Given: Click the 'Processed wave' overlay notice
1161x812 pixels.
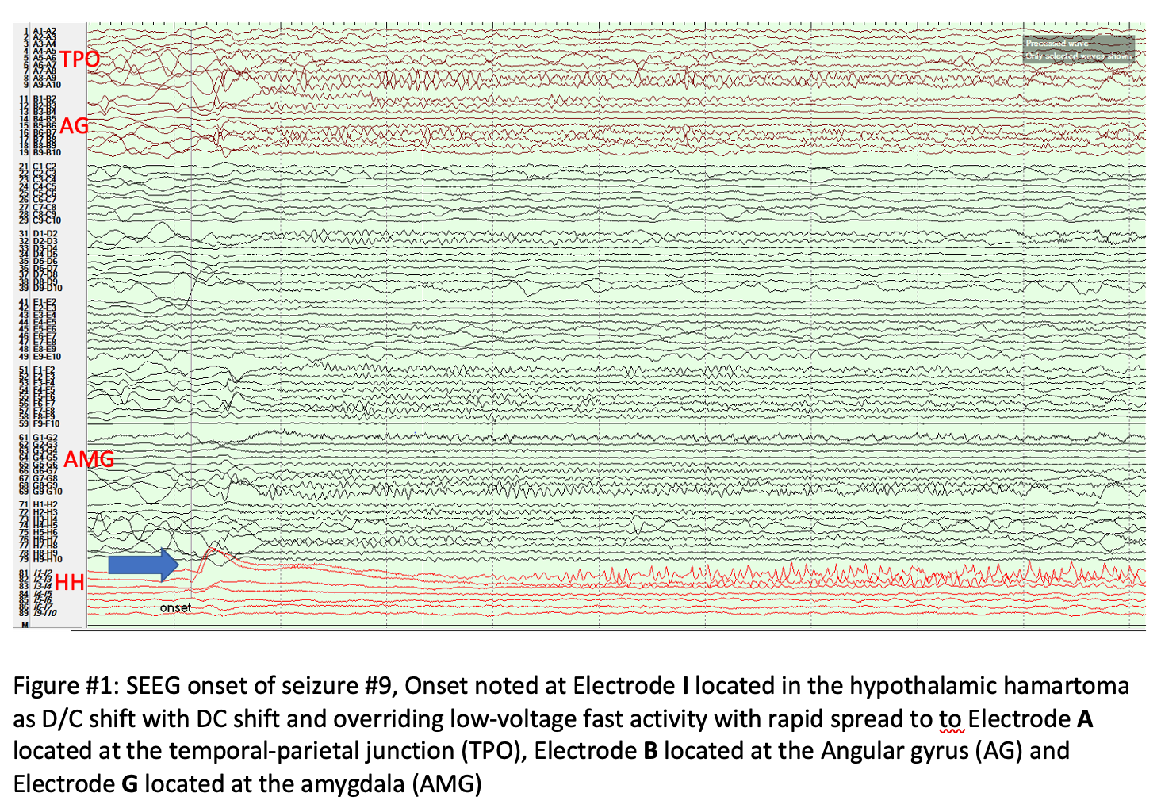Looking at the screenshot, I should click(x=1056, y=44).
